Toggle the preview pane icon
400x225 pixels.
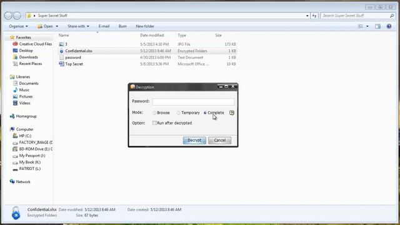tap(377, 26)
